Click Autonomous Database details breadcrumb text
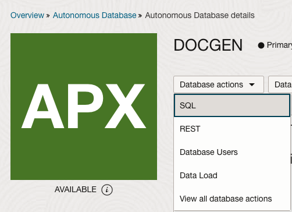Screen dimensions: 292x212 coord(200,15)
